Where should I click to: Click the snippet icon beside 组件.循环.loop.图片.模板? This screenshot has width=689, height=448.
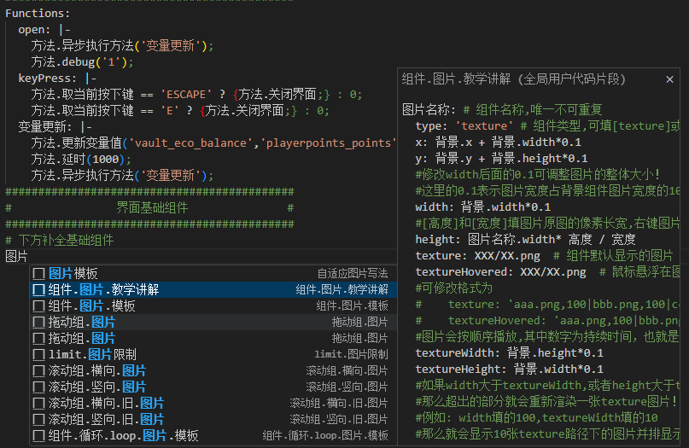point(38,436)
